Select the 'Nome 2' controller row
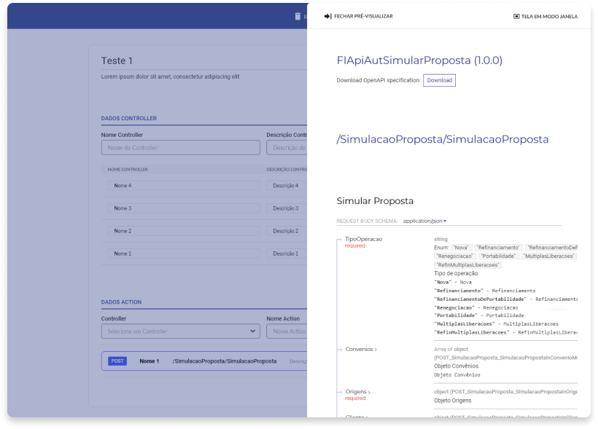This screenshot has height=429, width=598. click(x=183, y=231)
